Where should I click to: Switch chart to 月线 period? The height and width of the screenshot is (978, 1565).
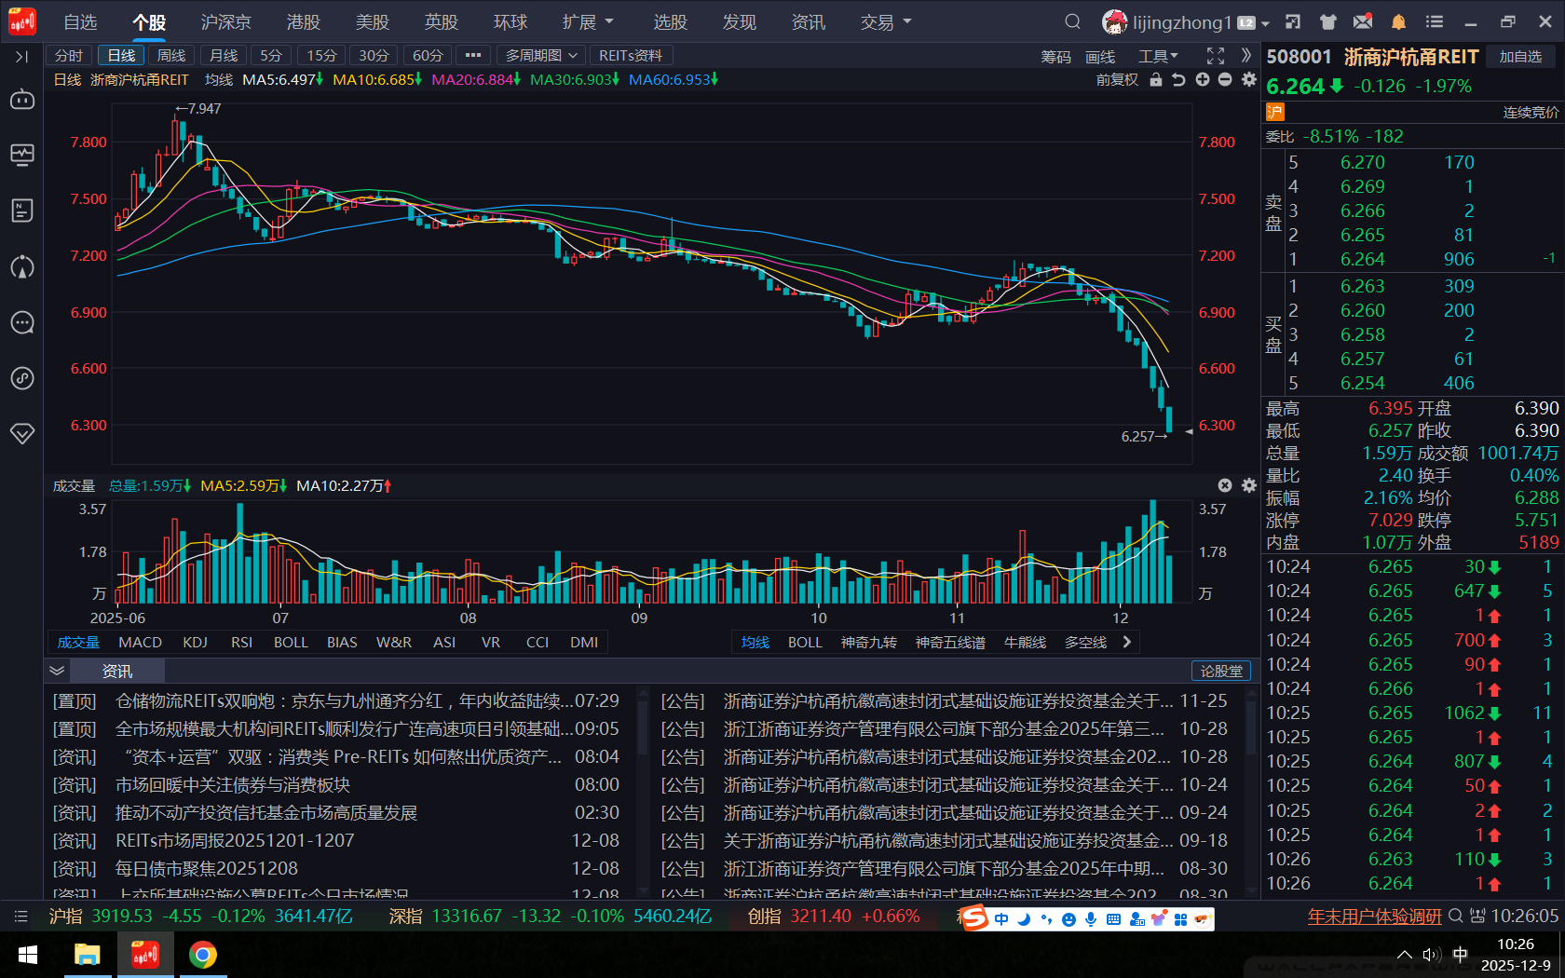[x=224, y=56]
